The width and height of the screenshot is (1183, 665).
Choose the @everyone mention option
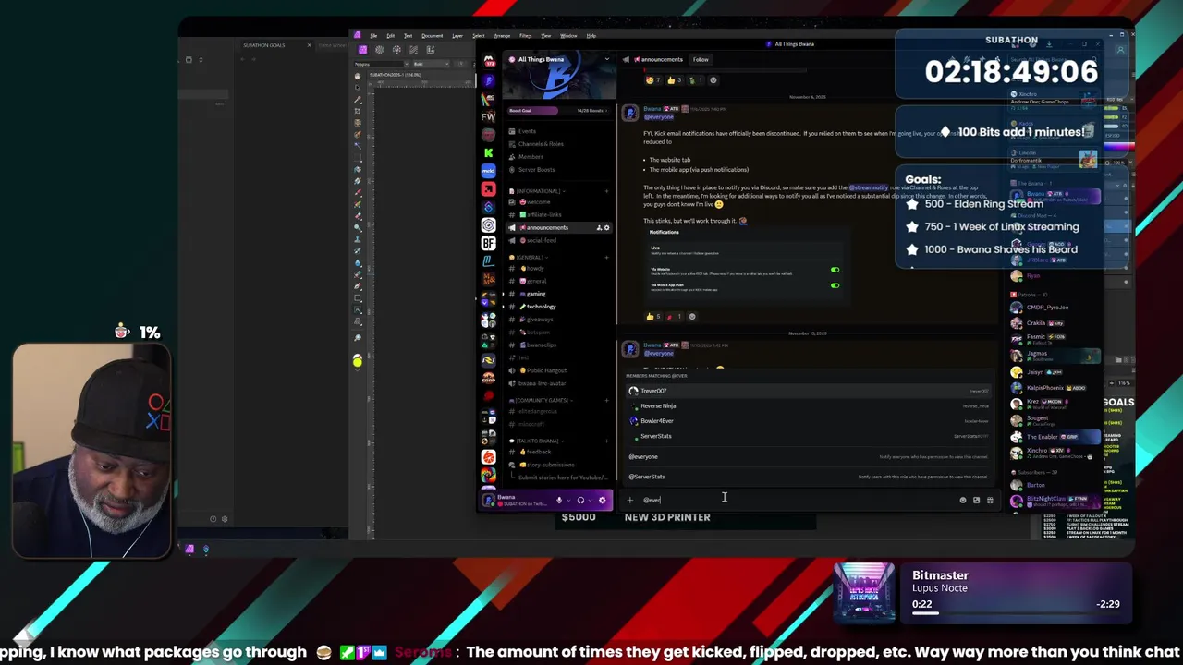808,456
